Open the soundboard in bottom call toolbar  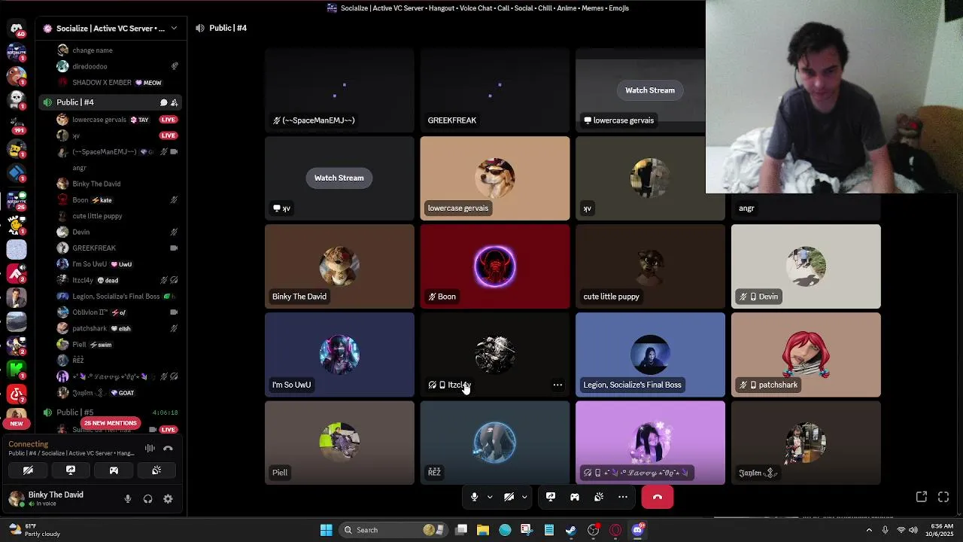[x=599, y=497]
